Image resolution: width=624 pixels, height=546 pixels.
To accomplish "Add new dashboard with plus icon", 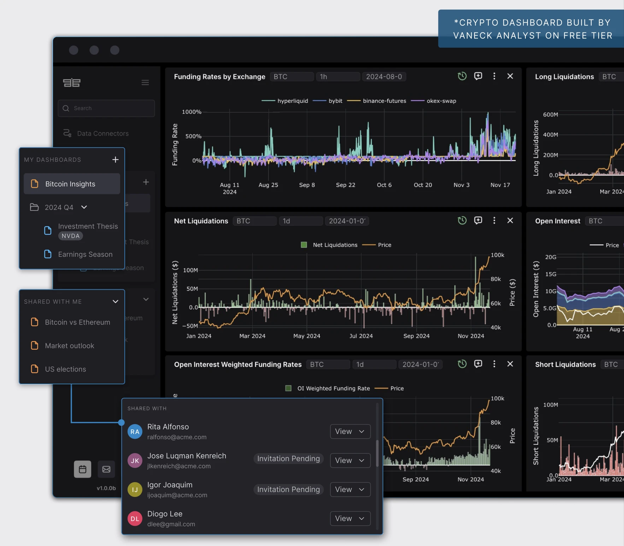I will tap(115, 160).
